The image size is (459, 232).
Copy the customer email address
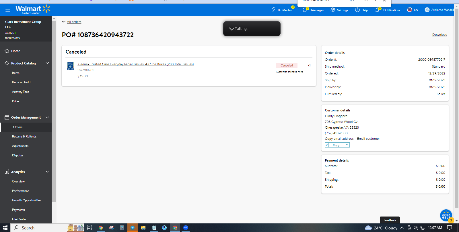(x=339, y=139)
